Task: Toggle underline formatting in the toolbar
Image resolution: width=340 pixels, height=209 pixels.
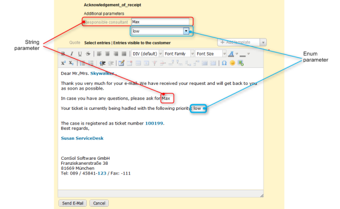Action: coord(80,54)
